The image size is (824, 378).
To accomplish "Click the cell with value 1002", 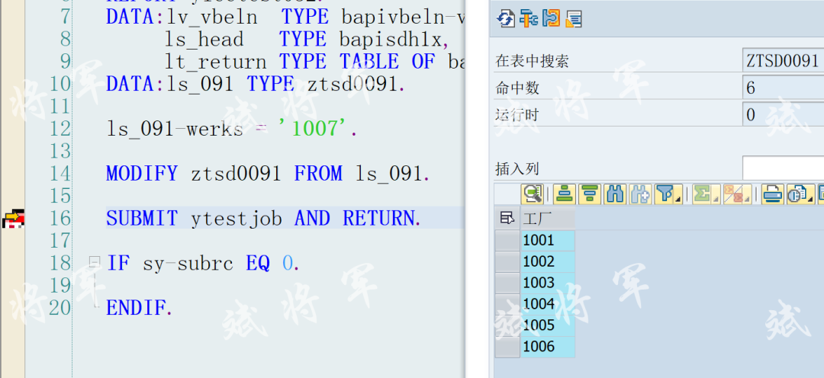I will point(548,261).
